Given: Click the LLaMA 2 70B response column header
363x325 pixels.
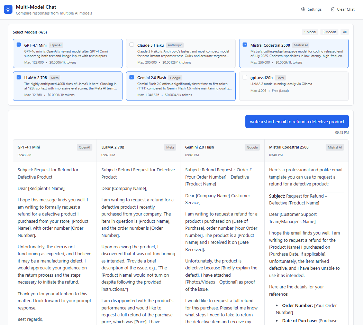Looking at the screenshot, I should (x=139, y=151).
